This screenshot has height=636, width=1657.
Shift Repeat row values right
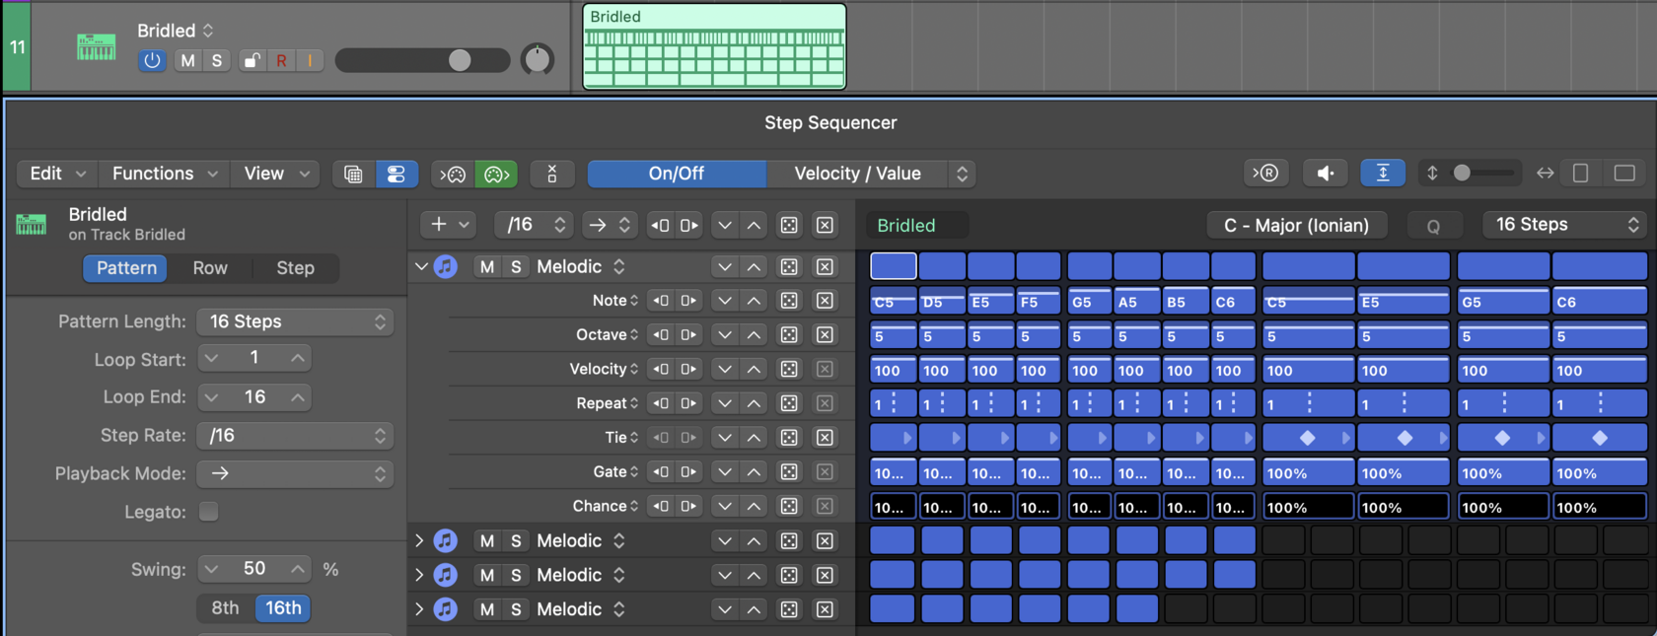(x=688, y=403)
